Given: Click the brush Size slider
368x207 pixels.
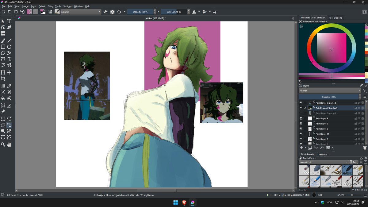Looking at the screenshot, I should [174, 12].
